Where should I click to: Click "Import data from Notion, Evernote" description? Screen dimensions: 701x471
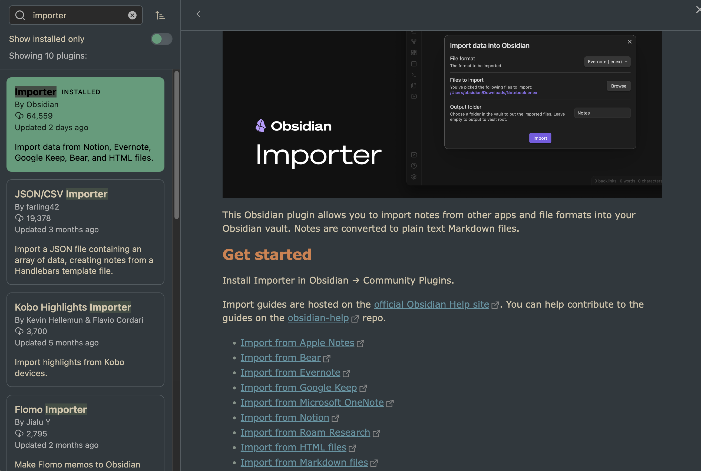pyautogui.click(x=84, y=152)
